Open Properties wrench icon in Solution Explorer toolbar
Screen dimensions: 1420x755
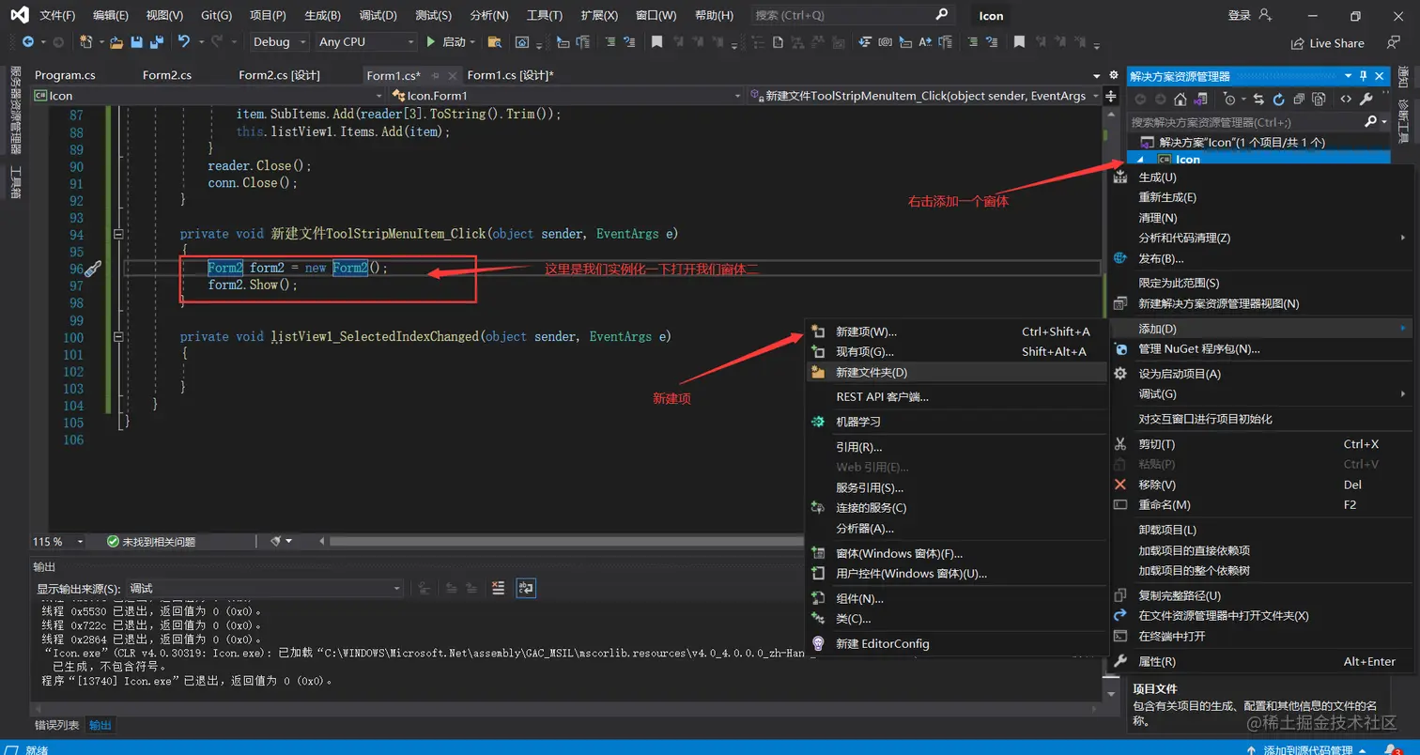(x=1366, y=99)
